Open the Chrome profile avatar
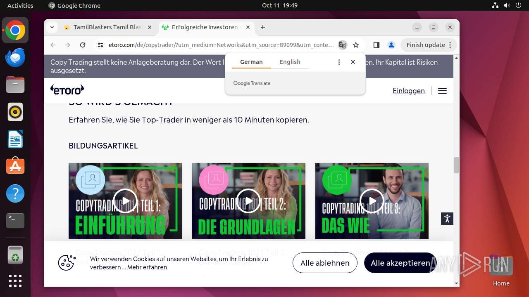The width and height of the screenshot is (529, 297). [x=391, y=45]
